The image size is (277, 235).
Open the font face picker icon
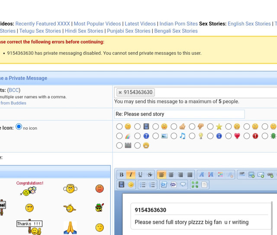[x=202, y=175]
